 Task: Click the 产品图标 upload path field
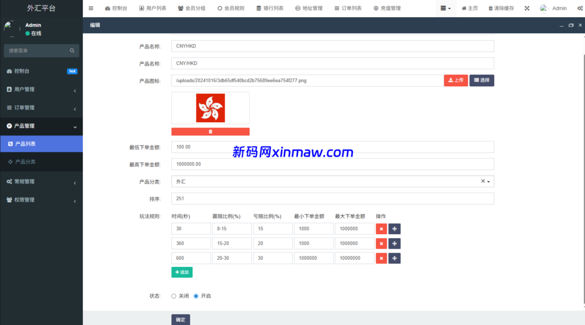[x=307, y=81]
